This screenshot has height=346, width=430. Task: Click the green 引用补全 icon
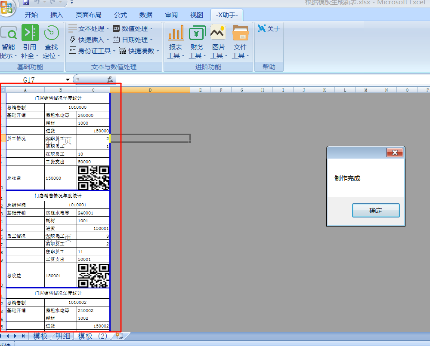point(30,33)
